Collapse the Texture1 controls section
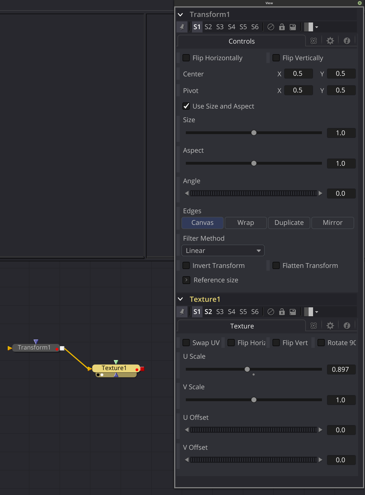 pos(181,299)
